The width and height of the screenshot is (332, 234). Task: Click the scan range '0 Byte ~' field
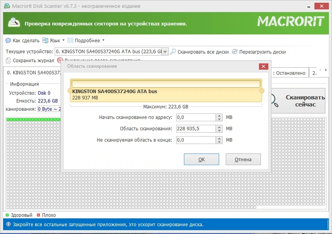pyautogui.click(x=49, y=109)
